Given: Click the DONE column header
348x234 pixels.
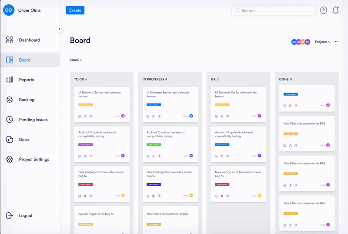Looking at the screenshot, I should tap(286, 79).
